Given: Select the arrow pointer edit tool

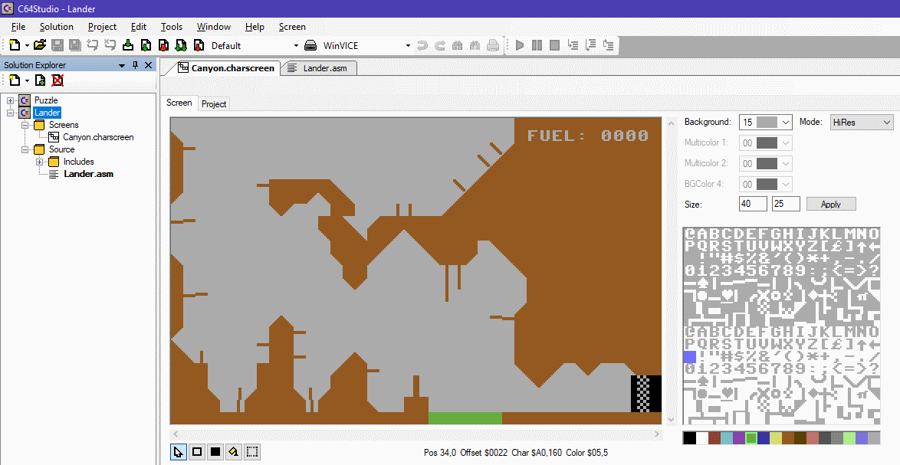Looking at the screenshot, I should coord(179,452).
